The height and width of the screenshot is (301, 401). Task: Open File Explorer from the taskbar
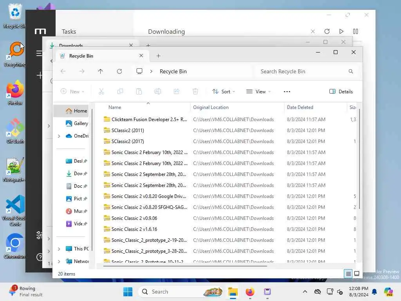point(233,292)
